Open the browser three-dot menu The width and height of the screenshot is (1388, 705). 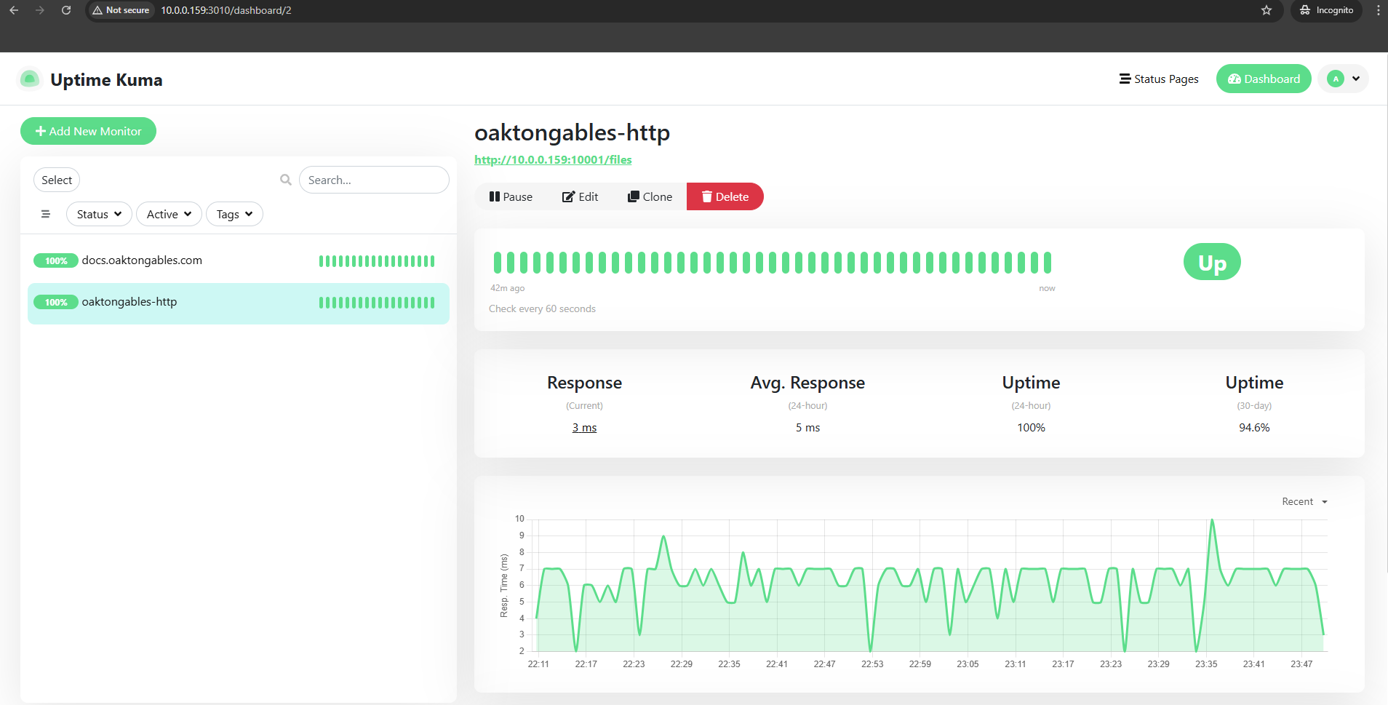(x=1378, y=10)
